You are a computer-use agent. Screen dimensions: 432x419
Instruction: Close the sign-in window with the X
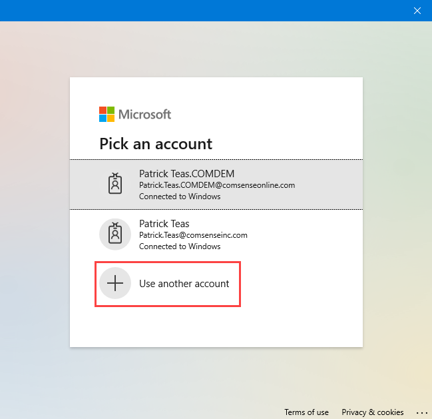417,11
